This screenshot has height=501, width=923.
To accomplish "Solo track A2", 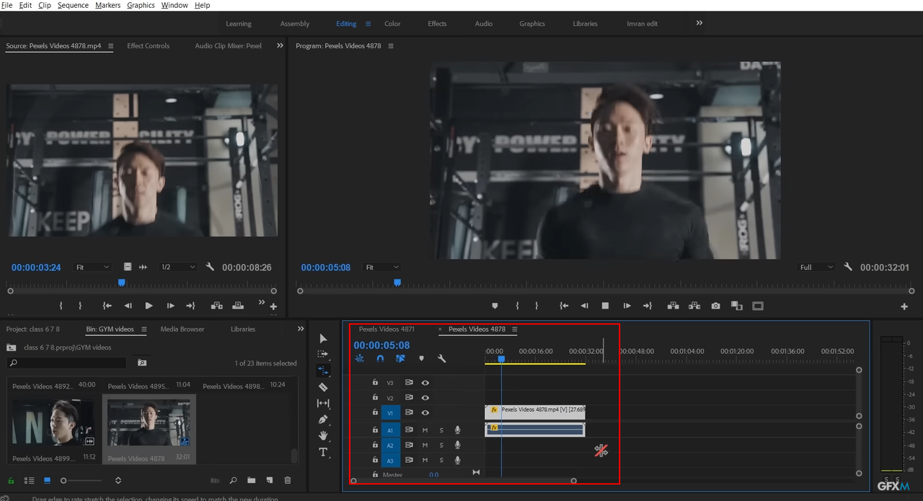I will click(441, 445).
